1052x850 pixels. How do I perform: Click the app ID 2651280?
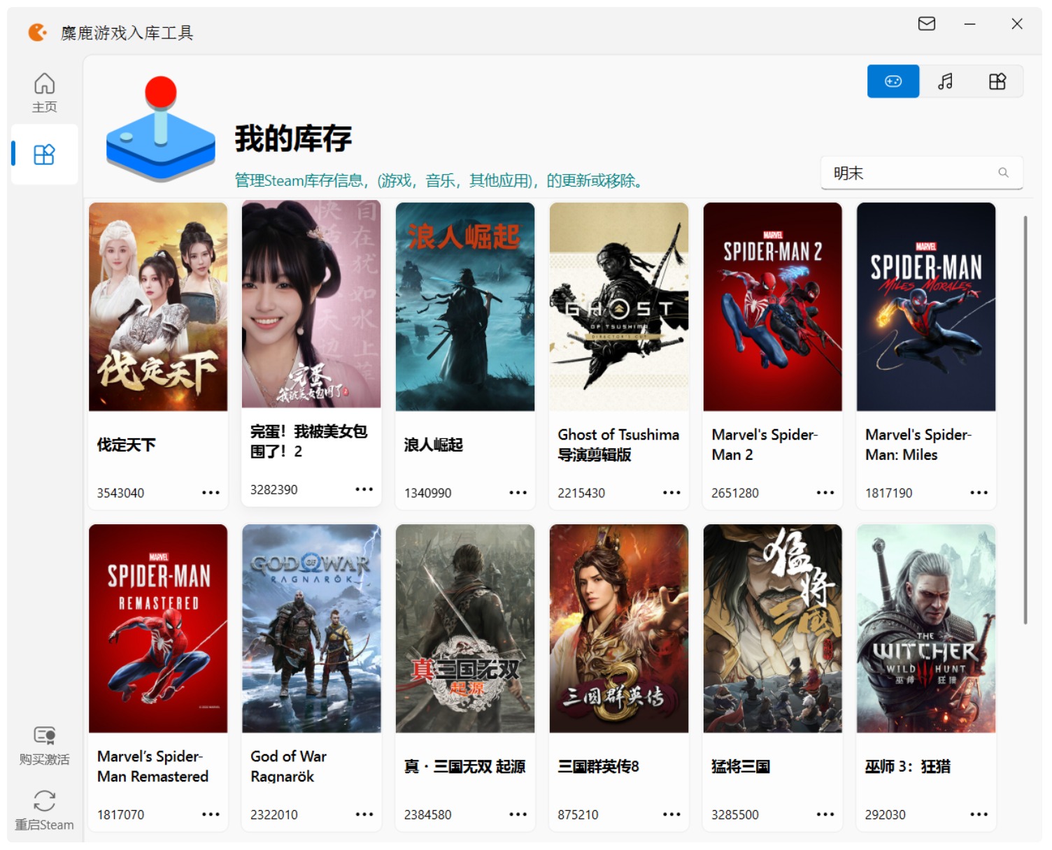coord(735,493)
